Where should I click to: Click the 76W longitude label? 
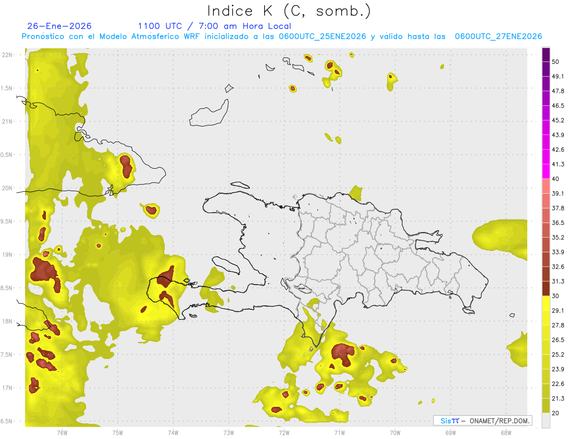[62, 432]
